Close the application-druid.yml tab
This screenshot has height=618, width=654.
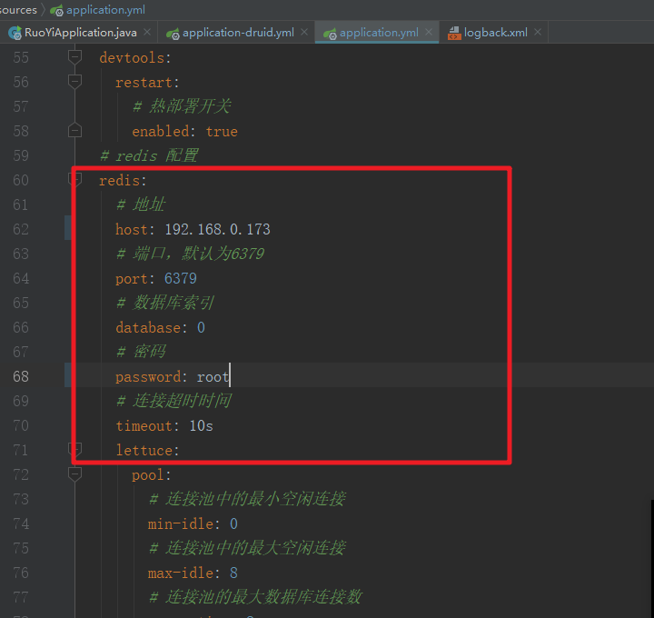pos(304,32)
